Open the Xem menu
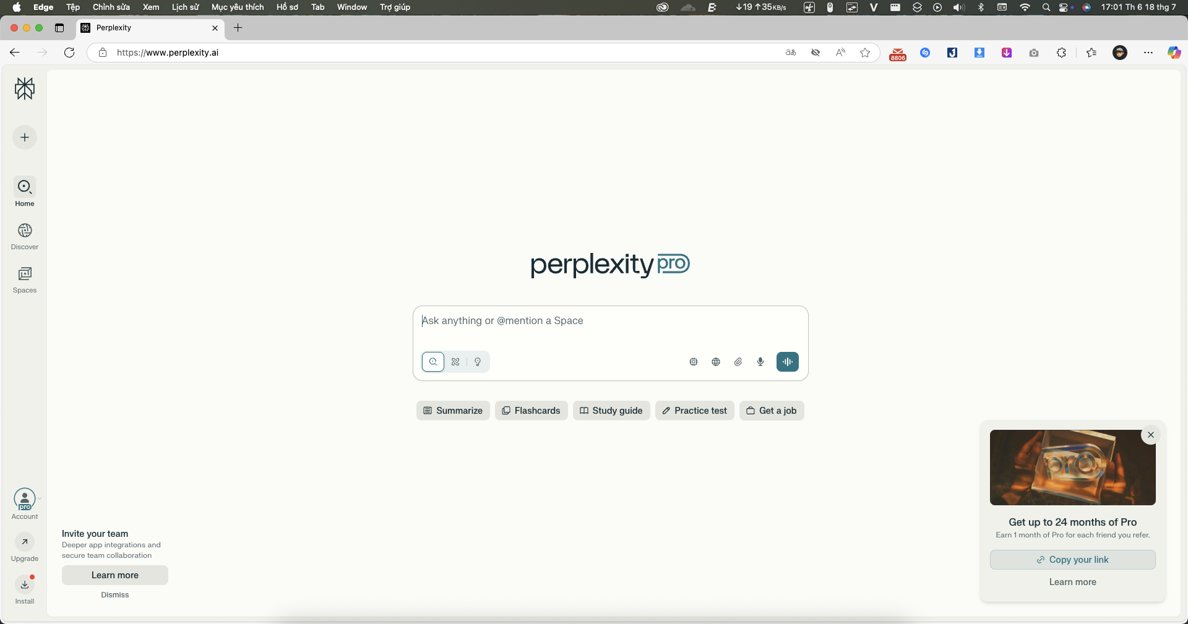Screen dimensions: 1188x624 (151, 7)
